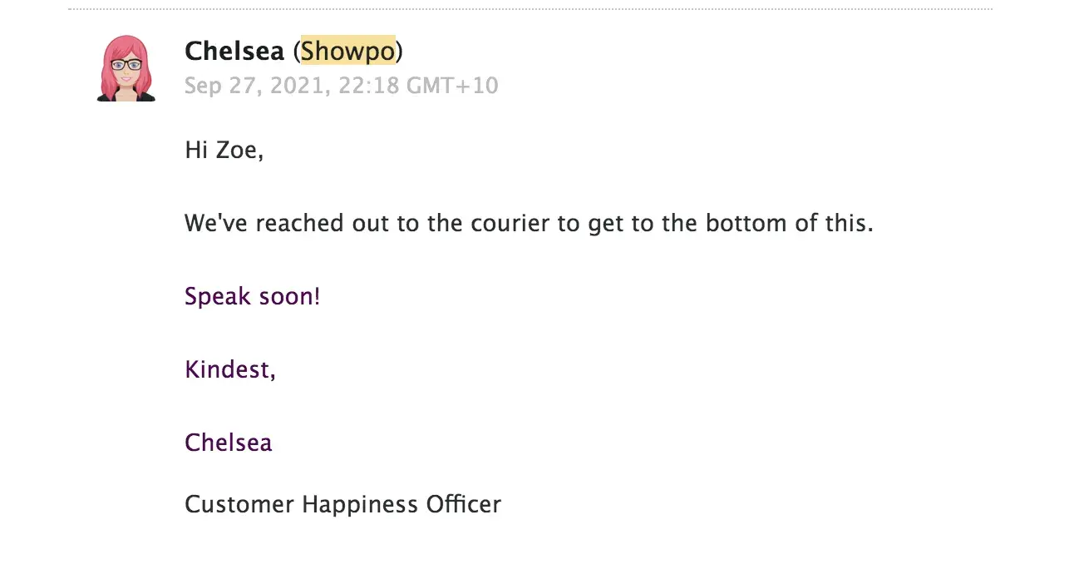The height and width of the screenshot is (574, 1079).
Task: Click the 'Customer Happiness Officer' title
Action: pos(342,504)
